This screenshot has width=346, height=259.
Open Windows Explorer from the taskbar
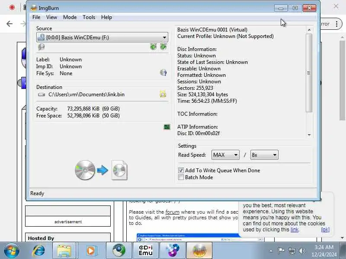64,251
